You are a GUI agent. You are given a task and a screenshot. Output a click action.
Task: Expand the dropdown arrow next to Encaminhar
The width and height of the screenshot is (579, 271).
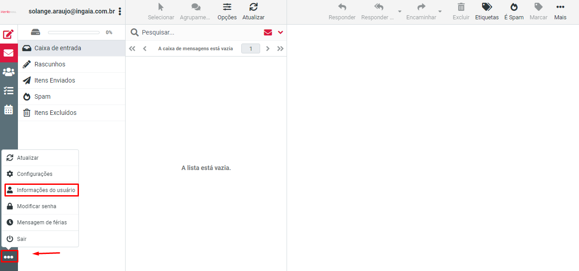pyautogui.click(x=440, y=12)
